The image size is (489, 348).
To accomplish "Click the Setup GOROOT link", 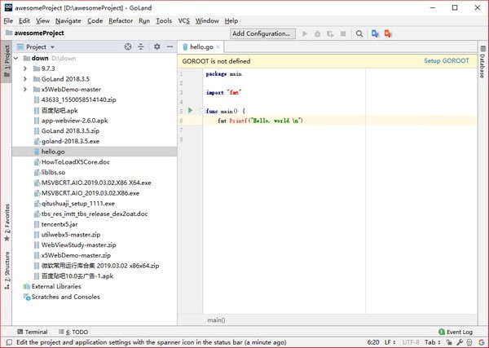I will coord(446,61).
